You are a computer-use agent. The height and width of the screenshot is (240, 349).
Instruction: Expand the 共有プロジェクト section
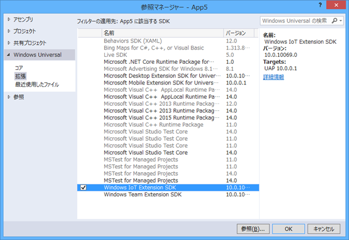tap(8, 43)
